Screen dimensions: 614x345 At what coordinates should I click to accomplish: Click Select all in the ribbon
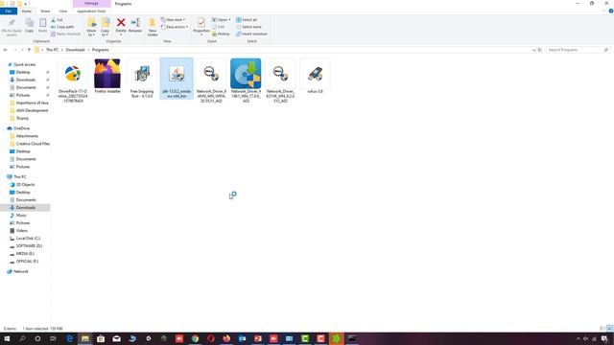247,19
